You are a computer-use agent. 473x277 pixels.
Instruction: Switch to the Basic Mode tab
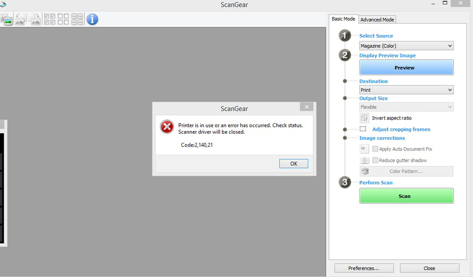click(343, 19)
